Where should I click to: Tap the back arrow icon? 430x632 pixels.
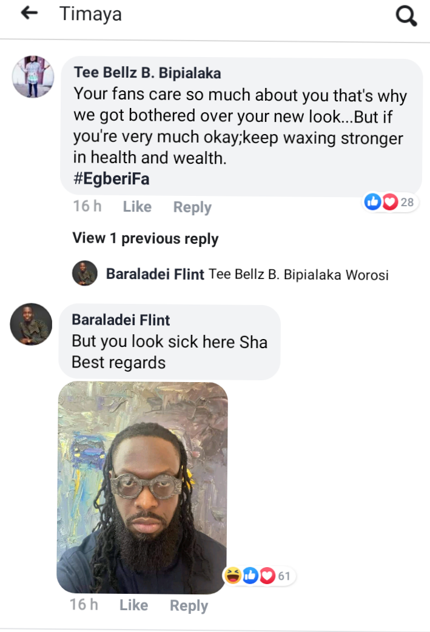30,13
